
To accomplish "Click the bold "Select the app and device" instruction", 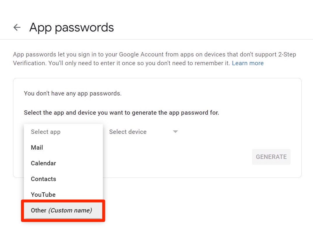I will point(121,112).
